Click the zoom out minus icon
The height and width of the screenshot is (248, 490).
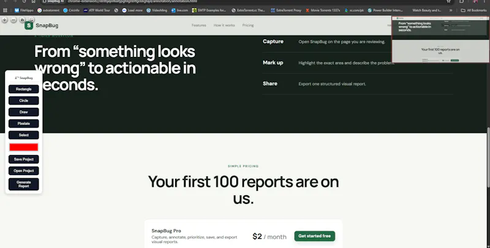(13, 20)
